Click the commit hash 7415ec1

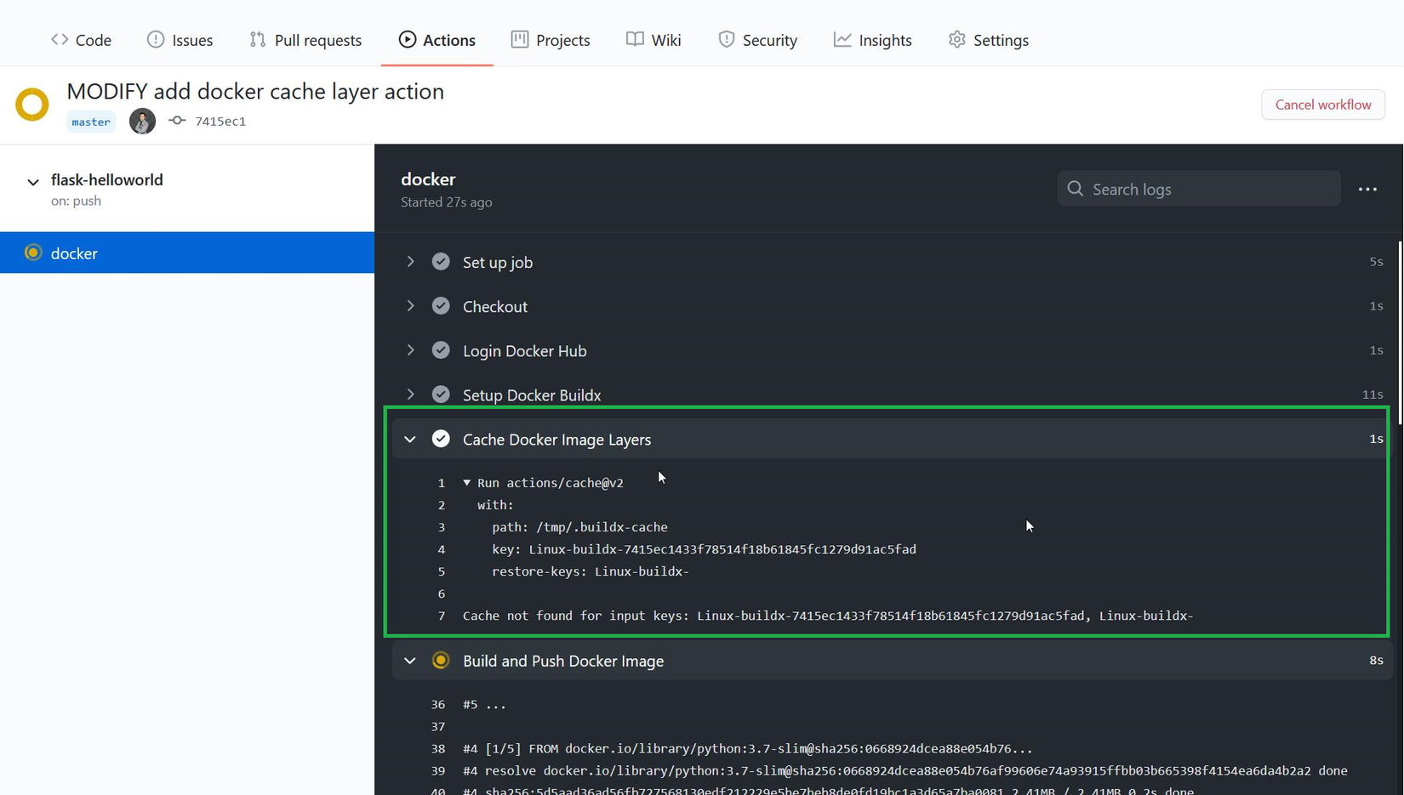point(220,122)
